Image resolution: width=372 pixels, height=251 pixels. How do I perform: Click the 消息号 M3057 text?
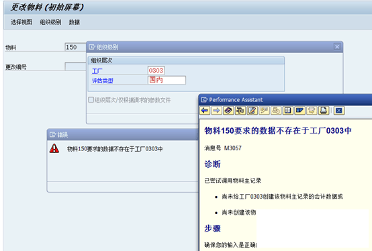pos(223,148)
